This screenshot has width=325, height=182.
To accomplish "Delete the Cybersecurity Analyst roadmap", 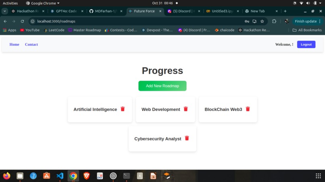I will pos(187,138).
